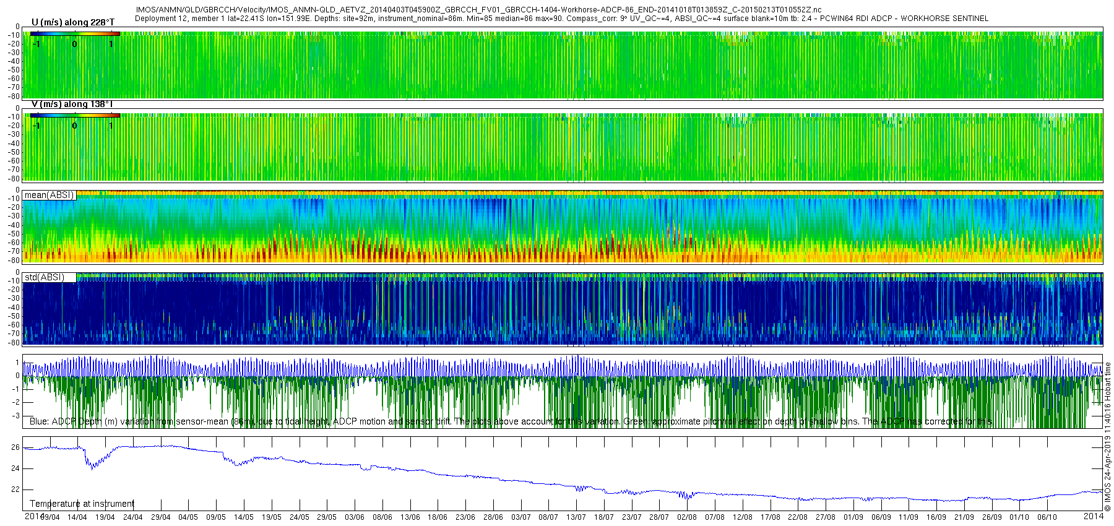
Task: Click the 28/06 date tick label
Action: pyautogui.click(x=493, y=517)
